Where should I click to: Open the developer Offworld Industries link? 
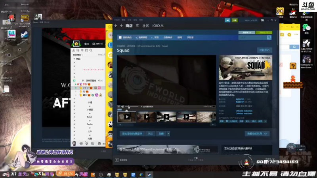(x=244, y=111)
